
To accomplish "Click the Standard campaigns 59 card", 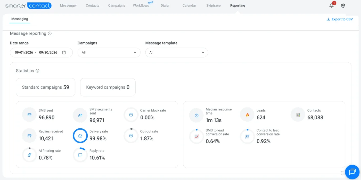I will pyautogui.click(x=46, y=87).
